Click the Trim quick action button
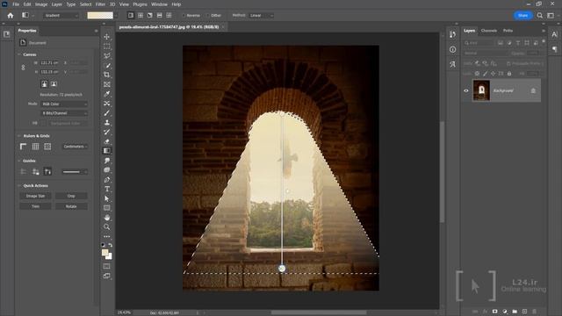Screen dimensions: 562x316 [x=35, y=206]
